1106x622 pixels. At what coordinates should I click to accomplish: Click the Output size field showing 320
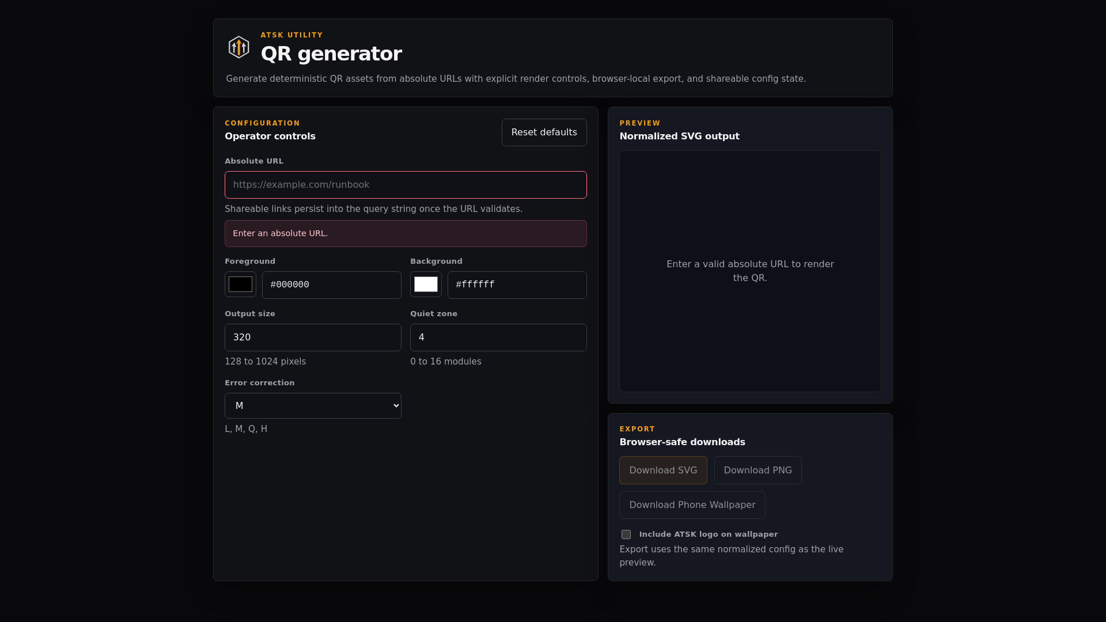click(313, 337)
